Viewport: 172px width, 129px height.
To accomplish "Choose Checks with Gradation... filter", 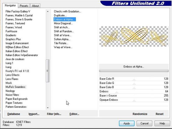I will (x=67, y=11).
